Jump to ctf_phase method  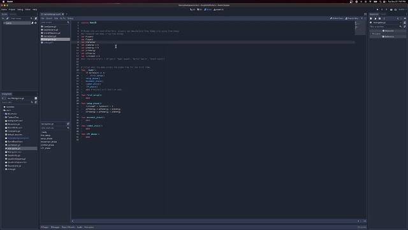point(46,148)
